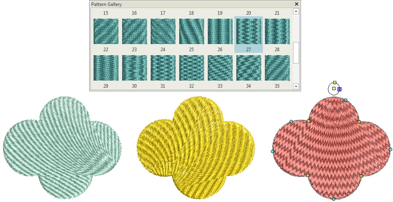Pick pattern 24 thumbnail in Pattern Gallery
This screenshot has width=393, height=202.
click(163, 31)
